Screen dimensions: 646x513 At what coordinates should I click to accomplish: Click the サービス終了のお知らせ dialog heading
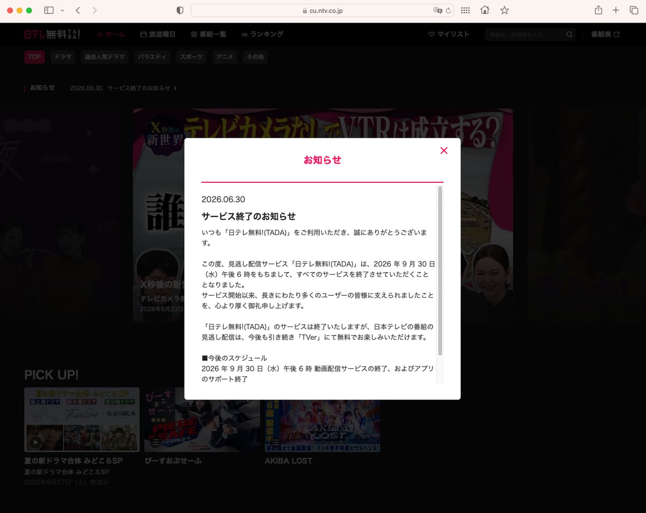pos(249,216)
